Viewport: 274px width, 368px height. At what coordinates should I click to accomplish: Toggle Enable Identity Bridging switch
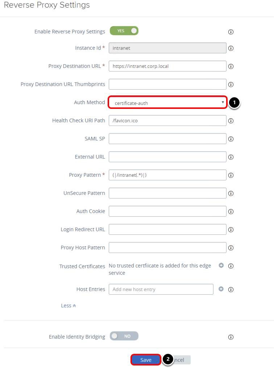coord(124,336)
